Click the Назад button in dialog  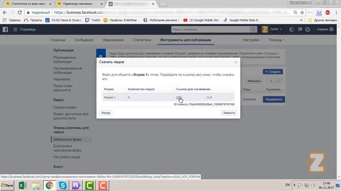click(x=105, y=113)
